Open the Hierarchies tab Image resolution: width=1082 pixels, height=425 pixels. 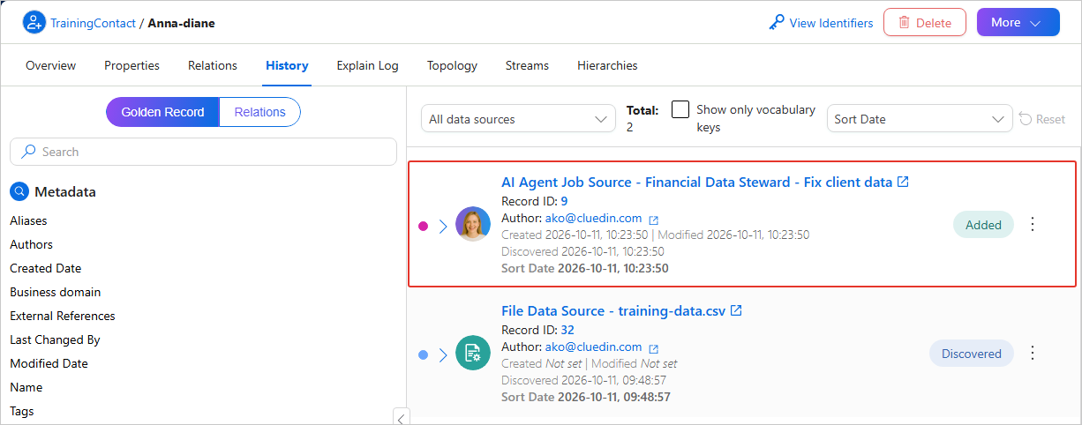[607, 65]
